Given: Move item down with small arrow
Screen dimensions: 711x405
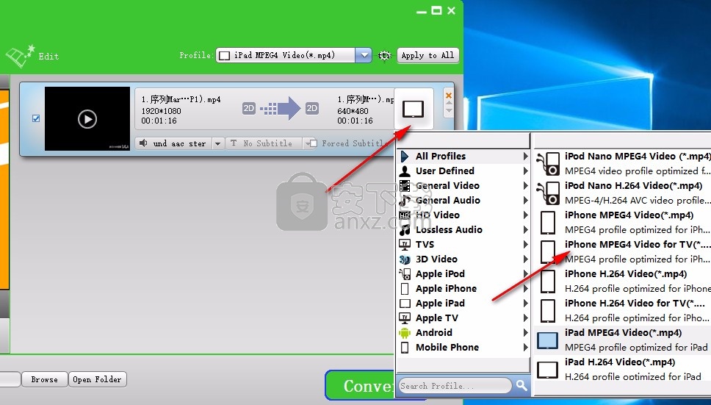Looking at the screenshot, I should [449, 112].
